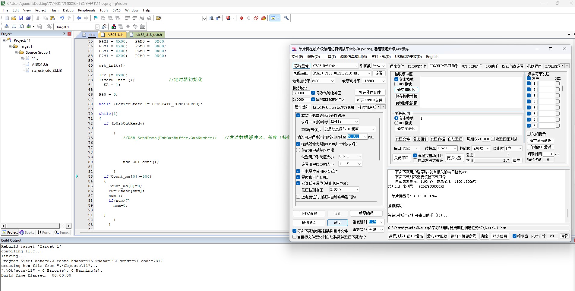Toggle the 编程完自动打开 checkbox
The width and height of the screenshot is (575, 291).
point(415,156)
